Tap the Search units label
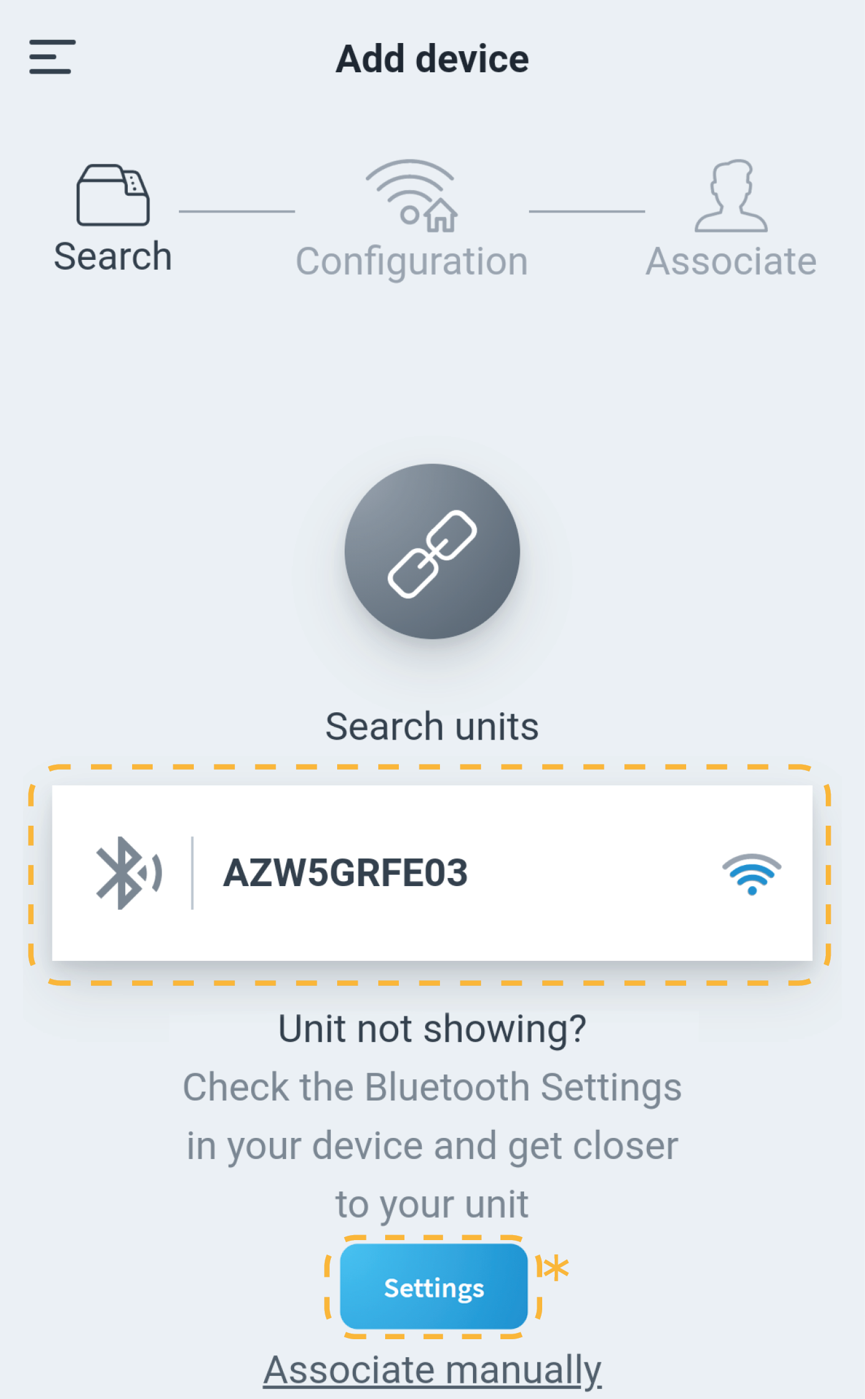The height and width of the screenshot is (1399, 865). (x=432, y=727)
